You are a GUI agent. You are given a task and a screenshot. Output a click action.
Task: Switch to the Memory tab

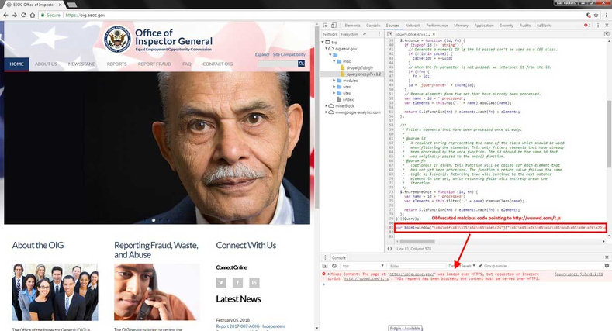(461, 26)
